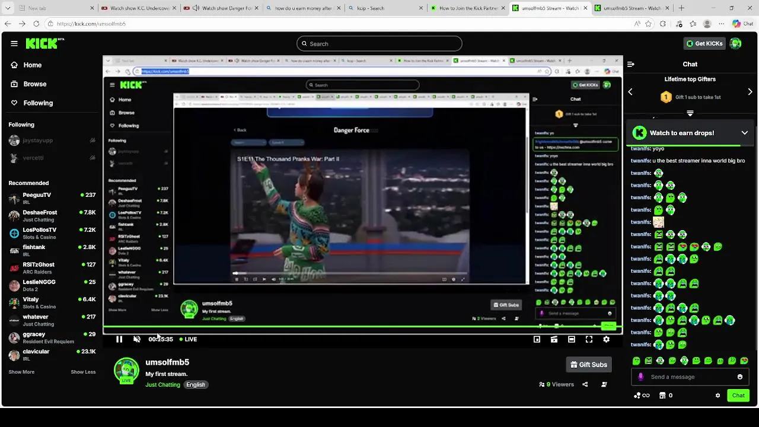Viewport: 759px width, 427px height.
Task: Click the Search field at top
Action: [x=379, y=44]
